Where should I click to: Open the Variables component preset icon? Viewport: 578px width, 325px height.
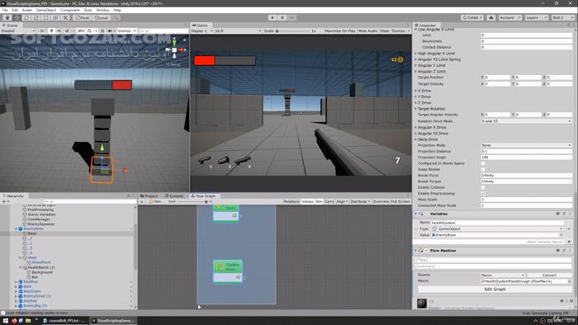(564, 214)
